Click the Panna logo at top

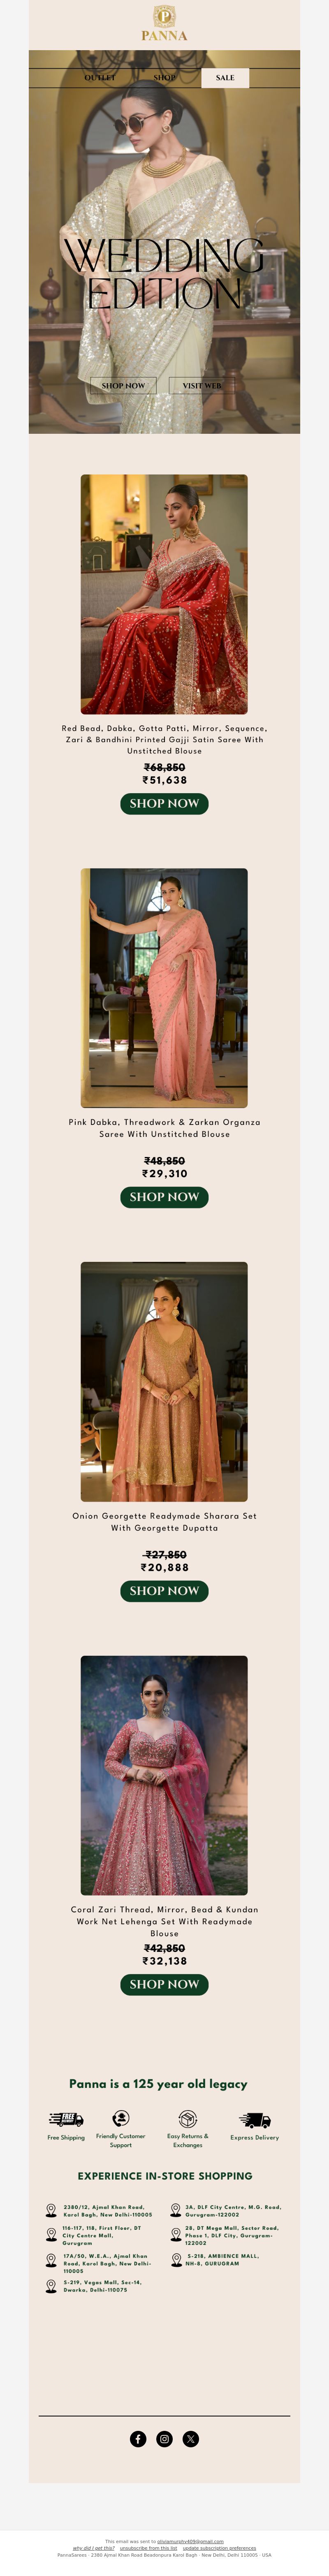(164, 23)
